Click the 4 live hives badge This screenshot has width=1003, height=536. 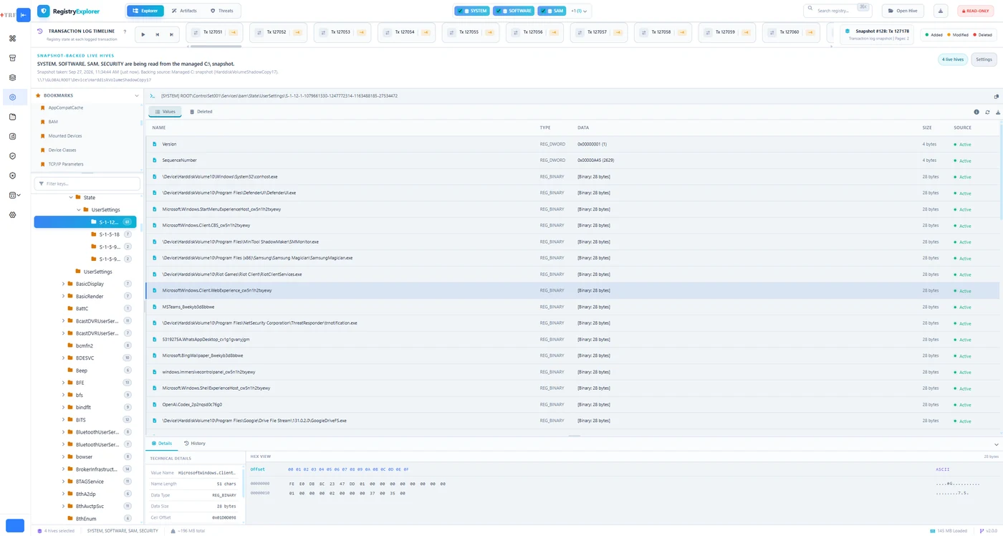[953, 59]
